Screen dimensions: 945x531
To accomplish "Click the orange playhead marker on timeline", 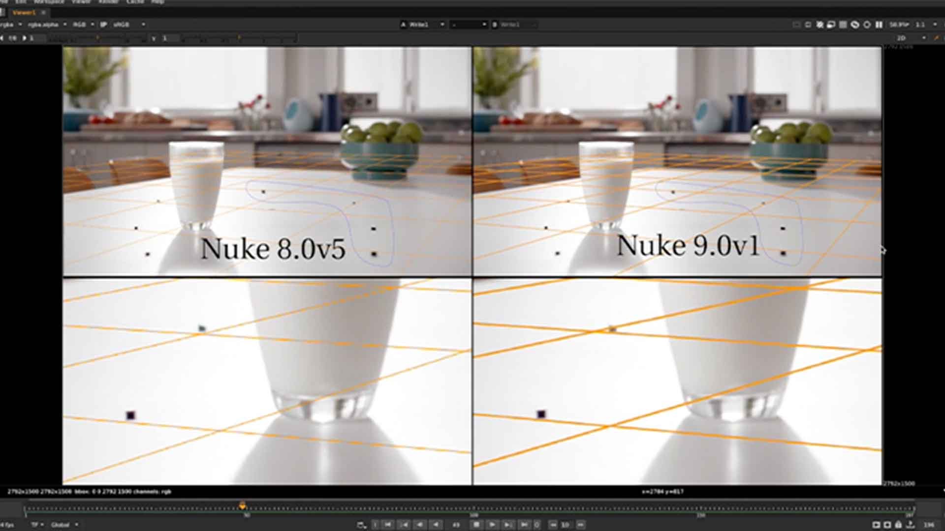I will (x=242, y=505).
